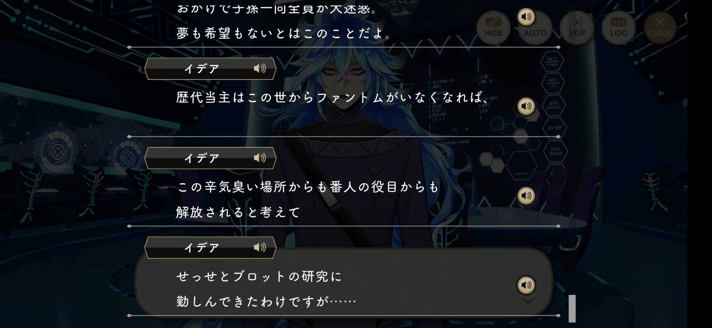Screen dimensions: 712x328
Task: Play voice for line せっせとブロットの研究に
Action: [x=526, y=285]
